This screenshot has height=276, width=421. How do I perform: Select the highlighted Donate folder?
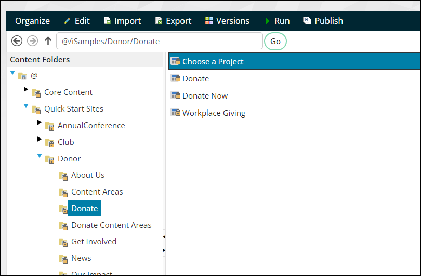point(84,208)
